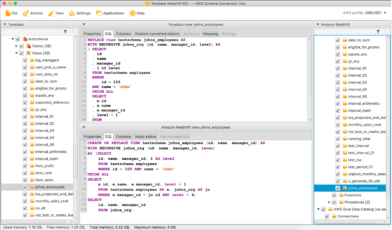Screen dimensions: 392x230
Task: Collapse the Teradata view panel arrow
Action: click(x=83, y=24)
